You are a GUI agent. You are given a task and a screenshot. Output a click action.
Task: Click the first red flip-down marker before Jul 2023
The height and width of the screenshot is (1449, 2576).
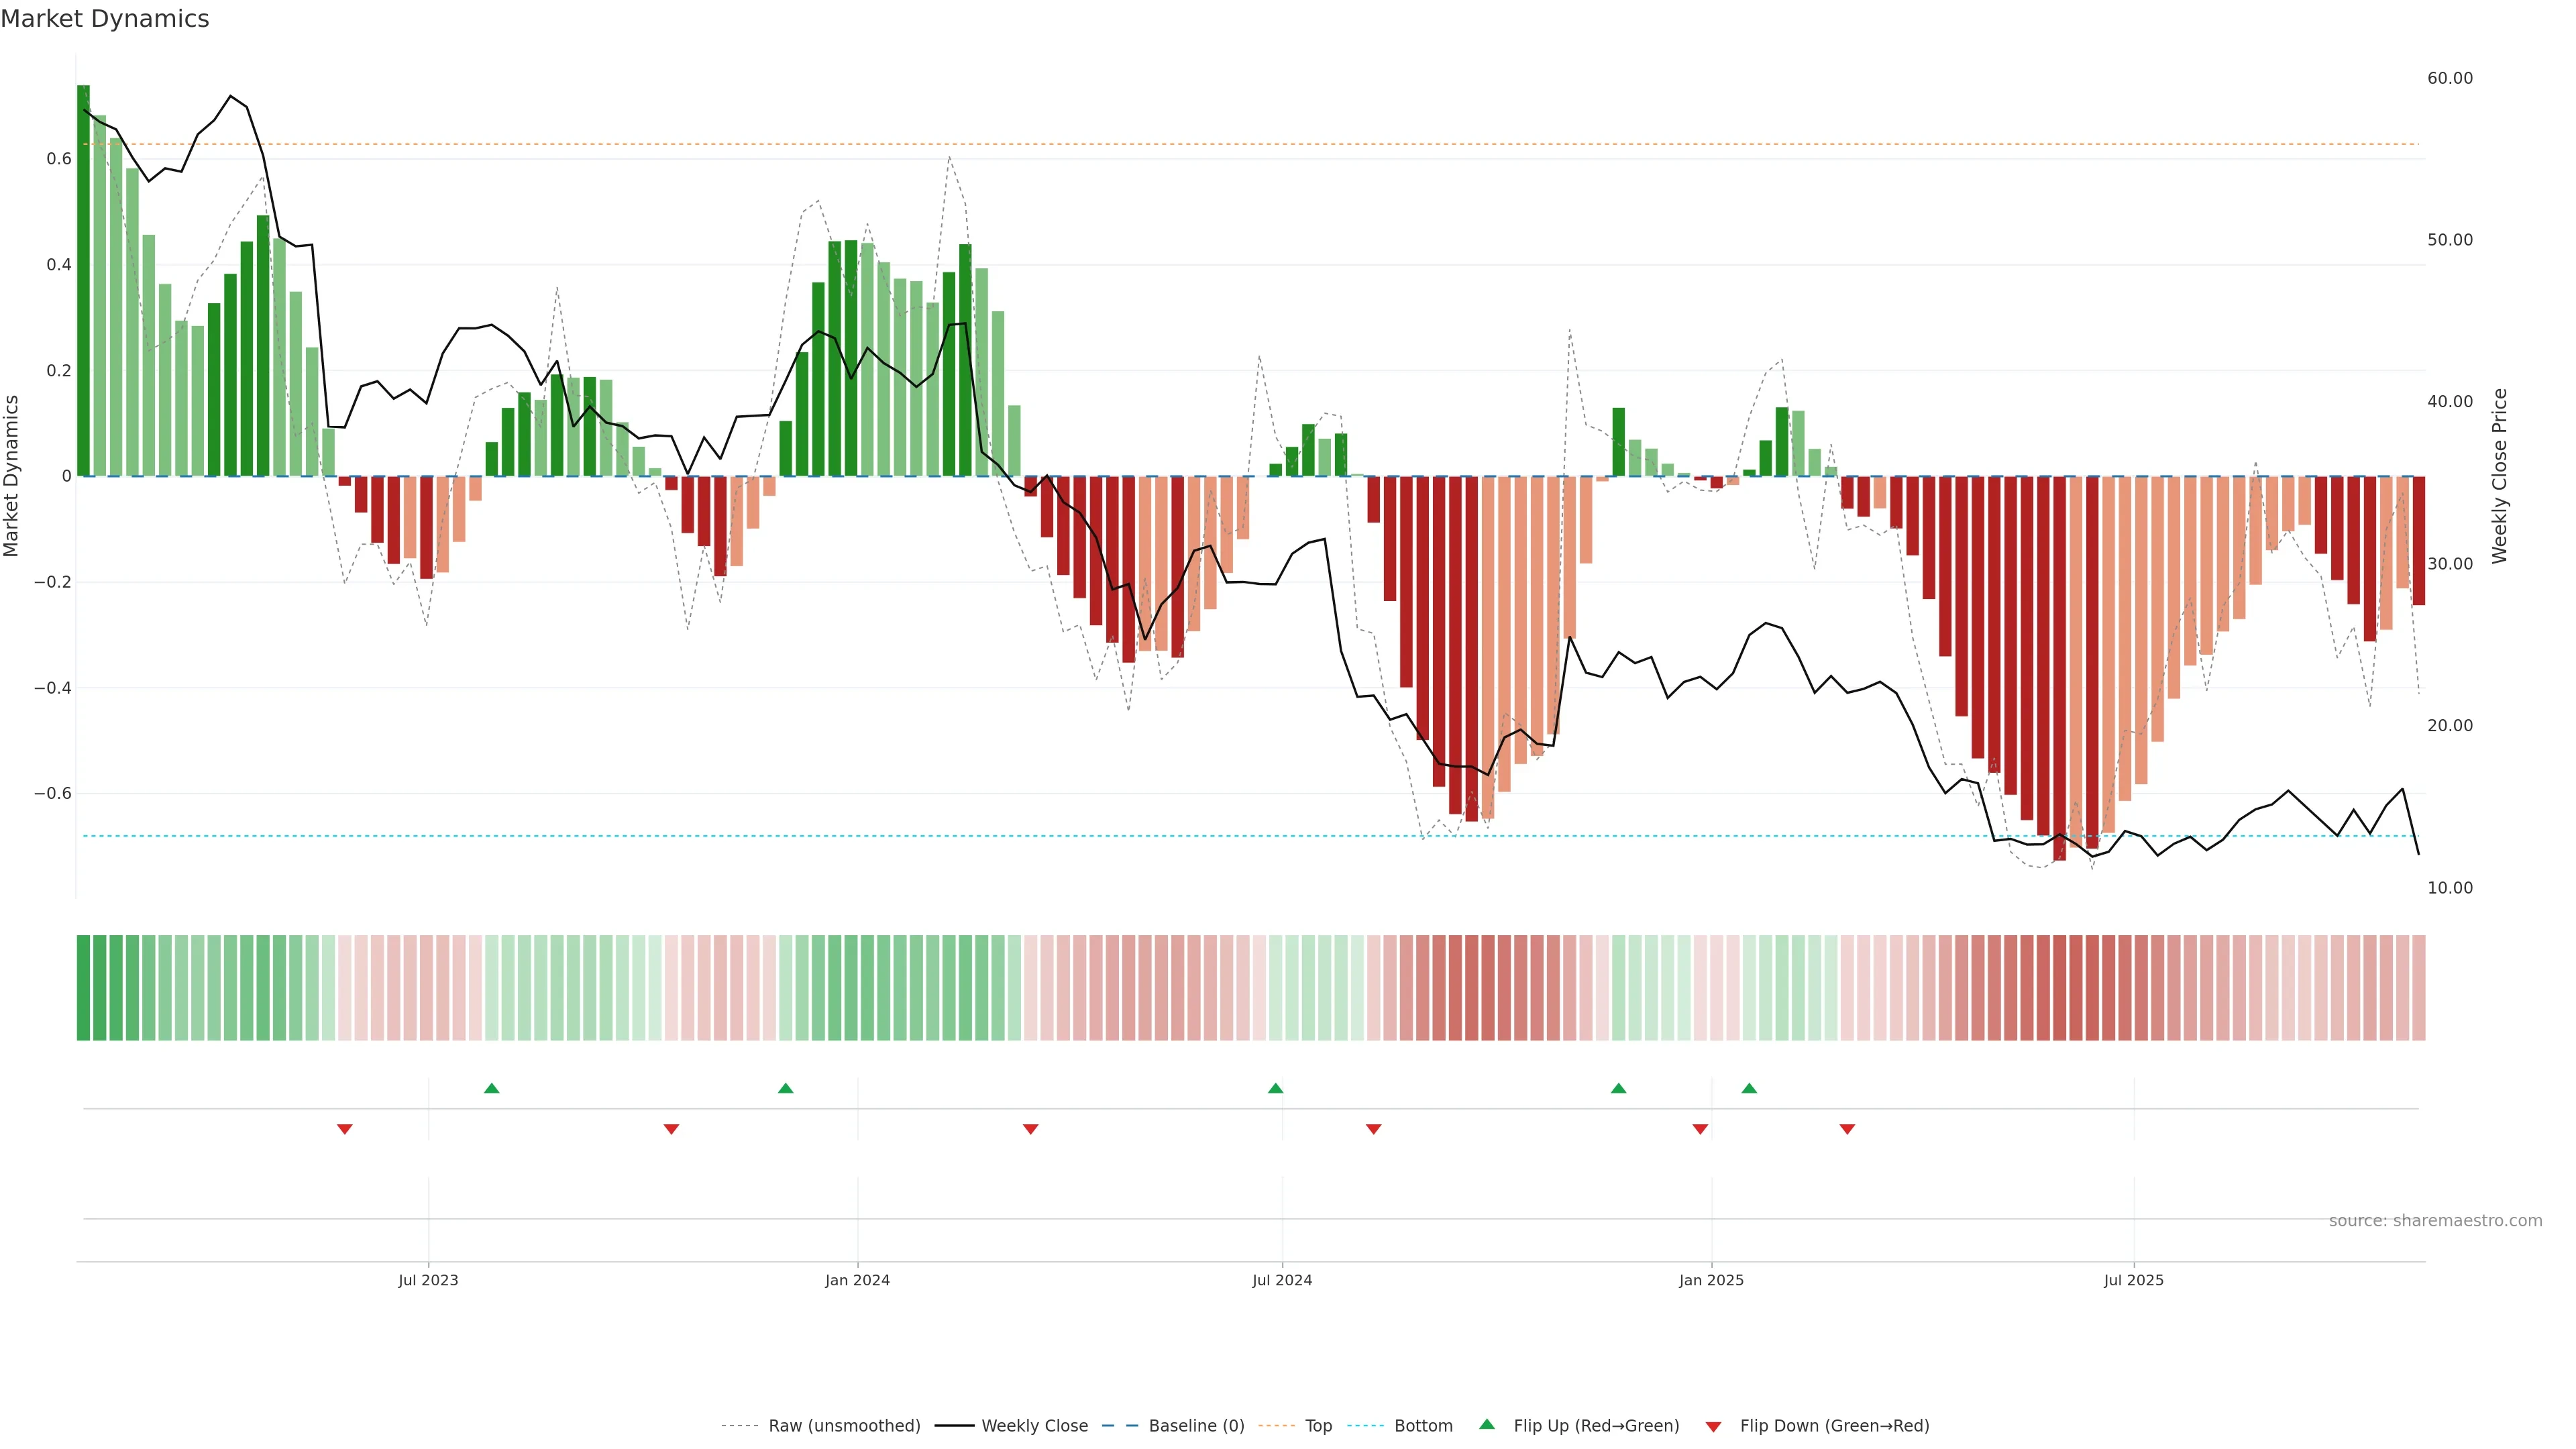point(345,1129)
